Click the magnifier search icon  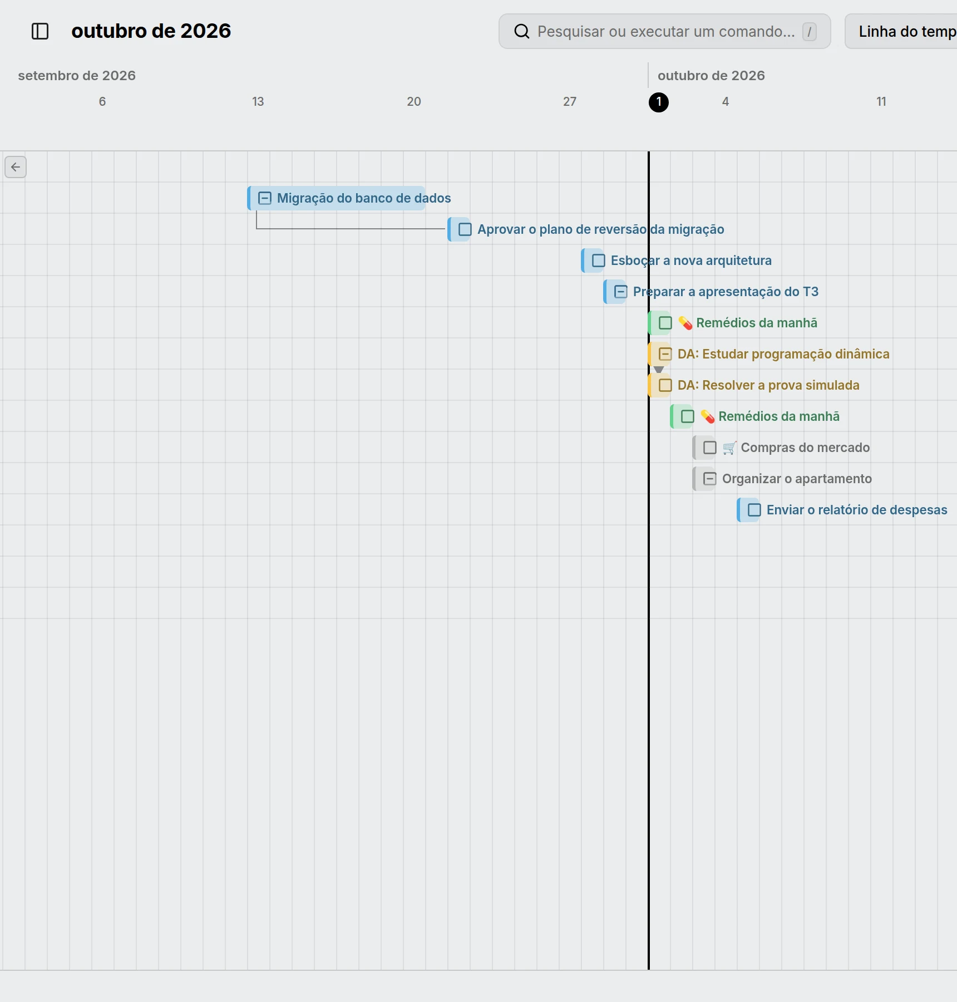[x=521, y=31]
